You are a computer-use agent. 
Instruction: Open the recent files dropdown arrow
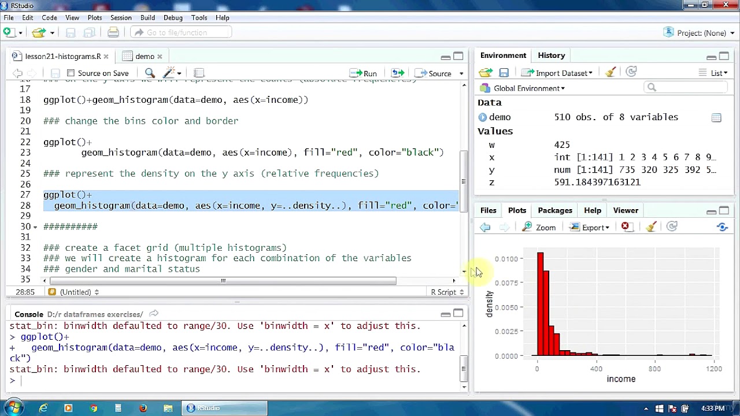click(52, 33)
